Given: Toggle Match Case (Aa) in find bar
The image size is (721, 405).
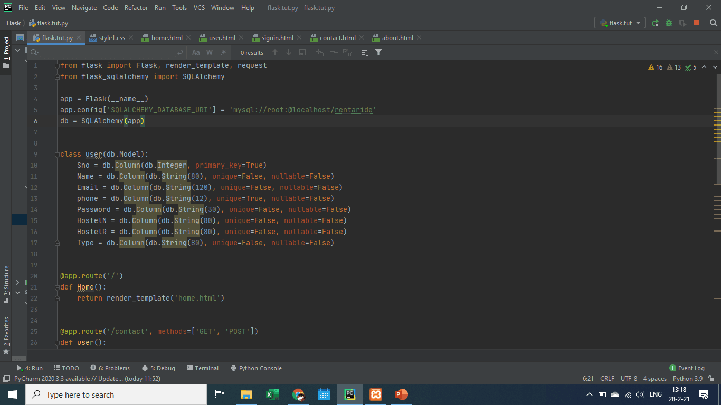Looking at the screenshot, I should pos(196,52).
